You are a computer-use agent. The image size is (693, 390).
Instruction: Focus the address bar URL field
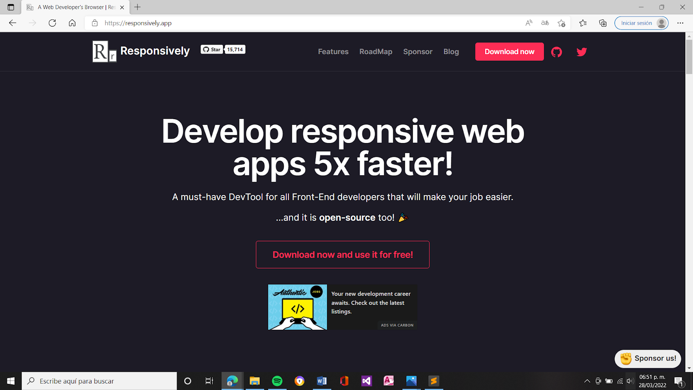pyautogui.click(x=303, y=23)
